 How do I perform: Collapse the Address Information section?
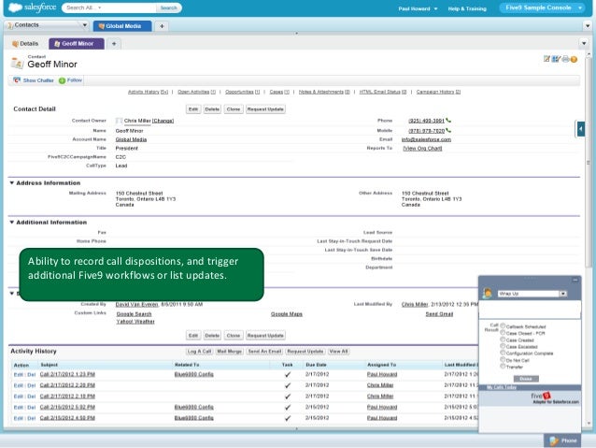12,183
